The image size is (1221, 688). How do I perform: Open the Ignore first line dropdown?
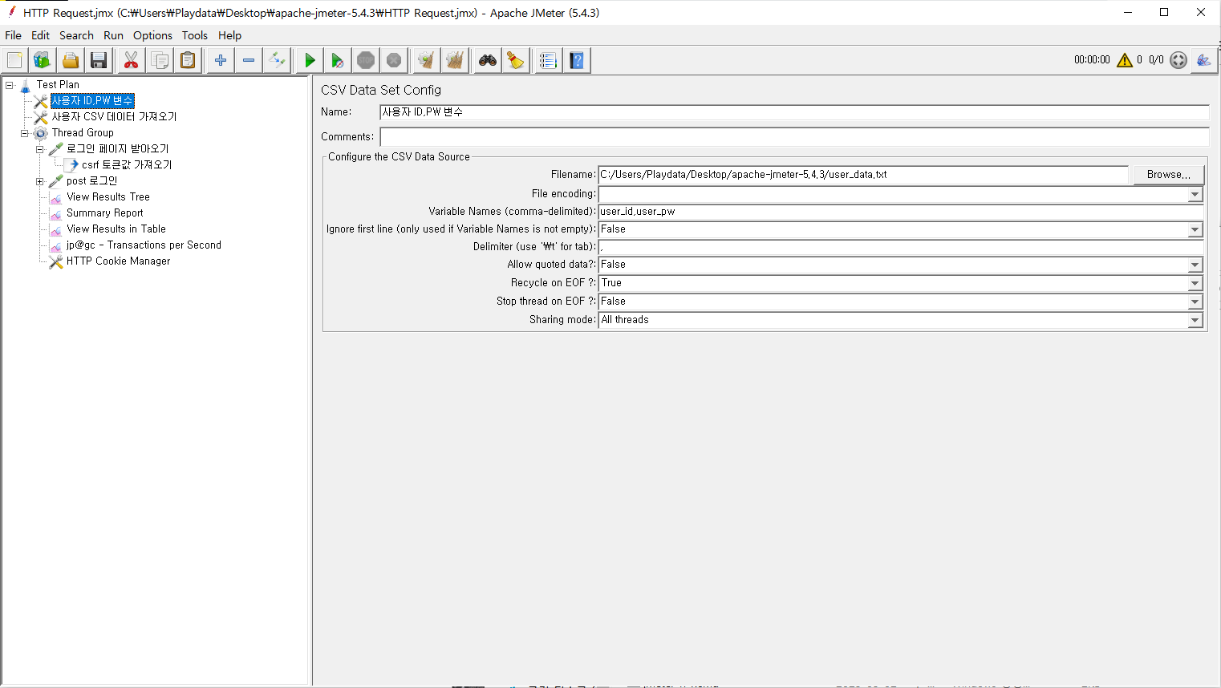[1195, 229]
